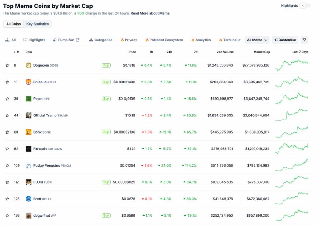Click the Dogecoin coin logo
The height and width of the screenshot is (226, 319).
[x=28, y=65]
